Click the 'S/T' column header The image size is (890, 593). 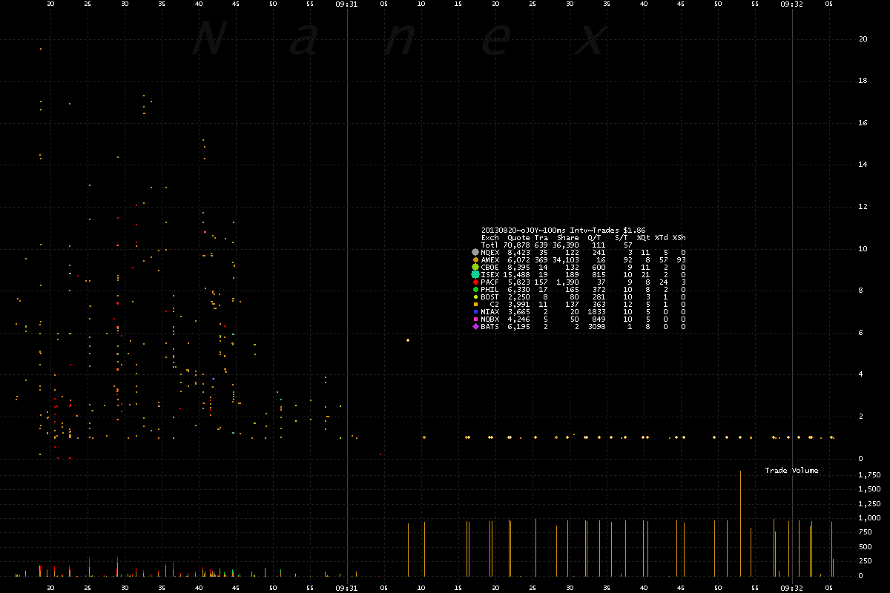tap(622, 238)
